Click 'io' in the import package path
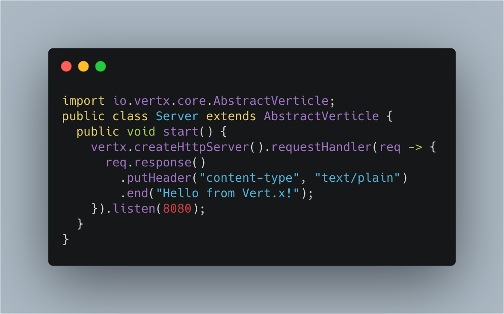This screenshot has width=504, height=314. [x=120, y=101]
